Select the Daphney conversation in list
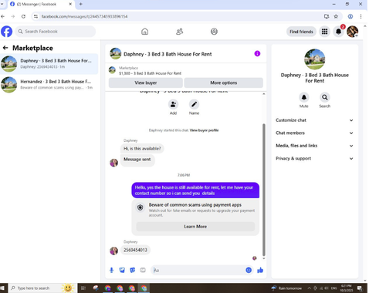 tap(49, 64)
